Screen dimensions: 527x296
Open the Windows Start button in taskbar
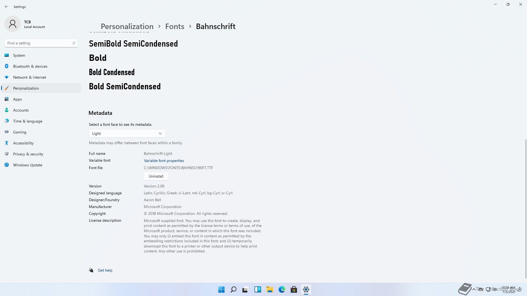tap(221, 289)
